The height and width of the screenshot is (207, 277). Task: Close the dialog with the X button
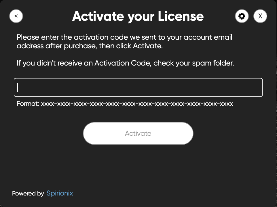[260, 16]
